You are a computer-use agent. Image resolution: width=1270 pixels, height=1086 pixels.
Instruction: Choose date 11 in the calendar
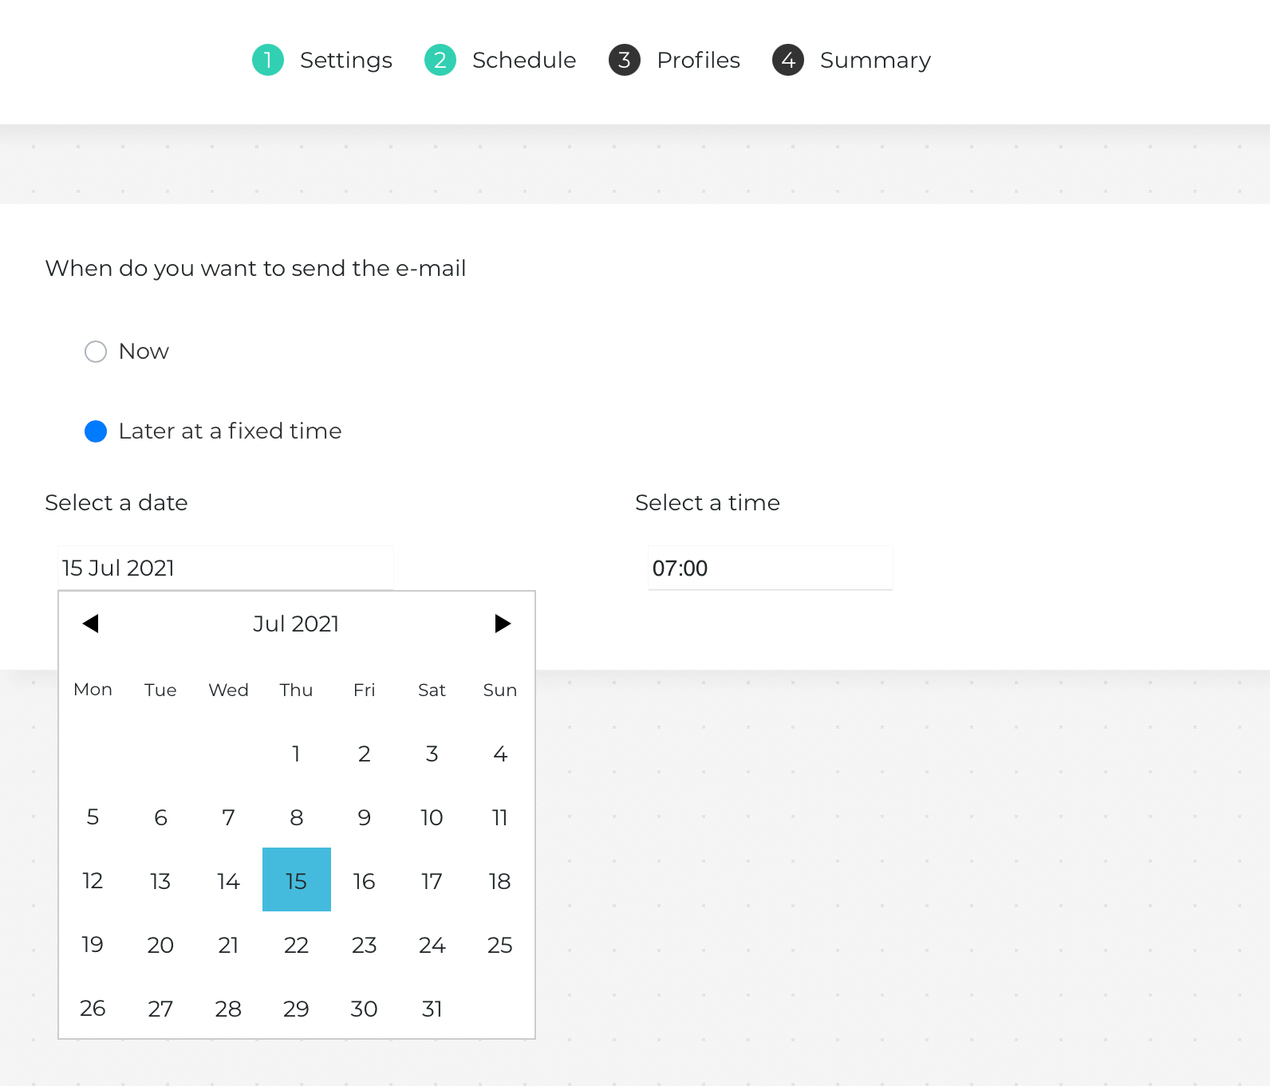click(500, 817)
